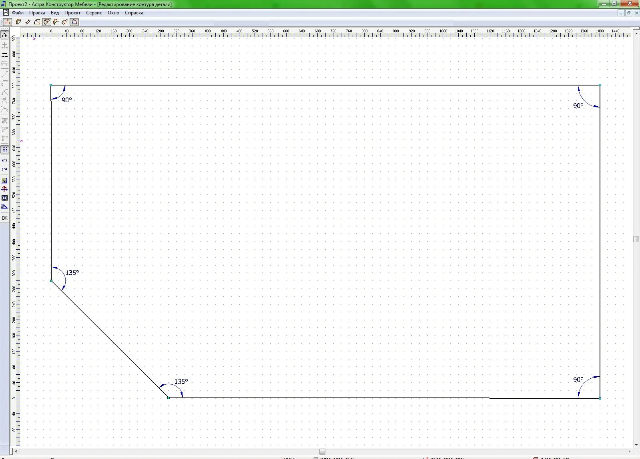Click the 90° label at bottom-right corner
This screenshot has width=640, height=459.
click(578, 380)
